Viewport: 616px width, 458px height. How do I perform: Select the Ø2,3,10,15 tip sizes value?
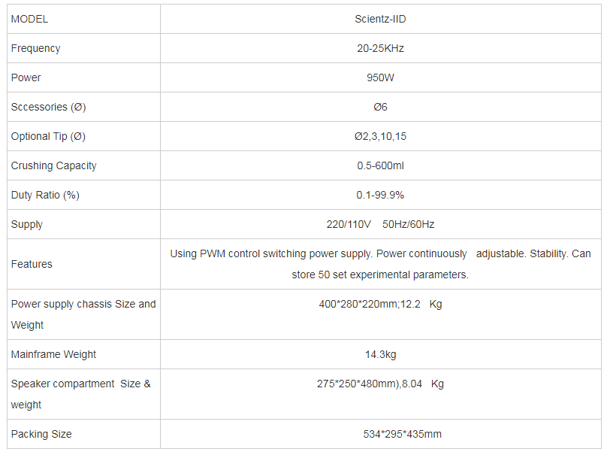(380, 136)
